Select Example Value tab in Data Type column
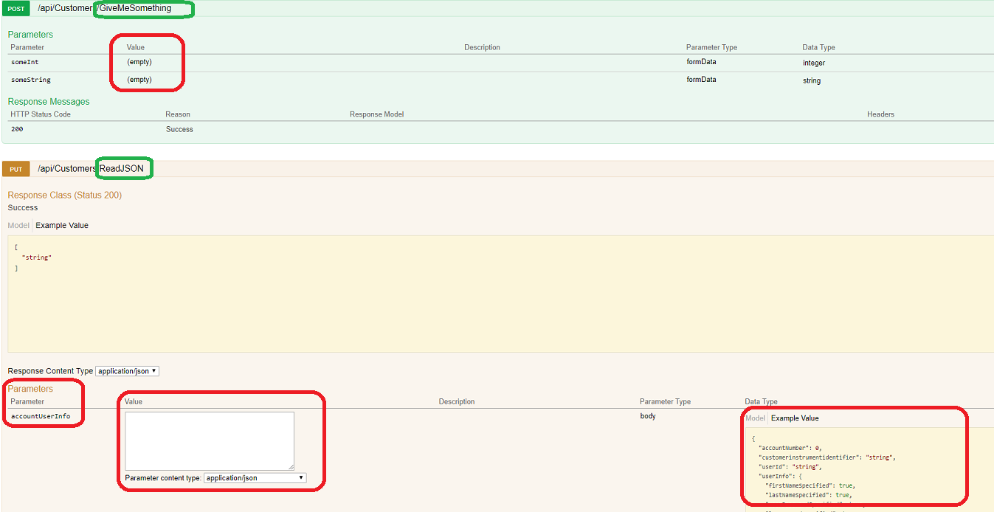The height and width of the screenshot is (512, 994). (796, 418)
